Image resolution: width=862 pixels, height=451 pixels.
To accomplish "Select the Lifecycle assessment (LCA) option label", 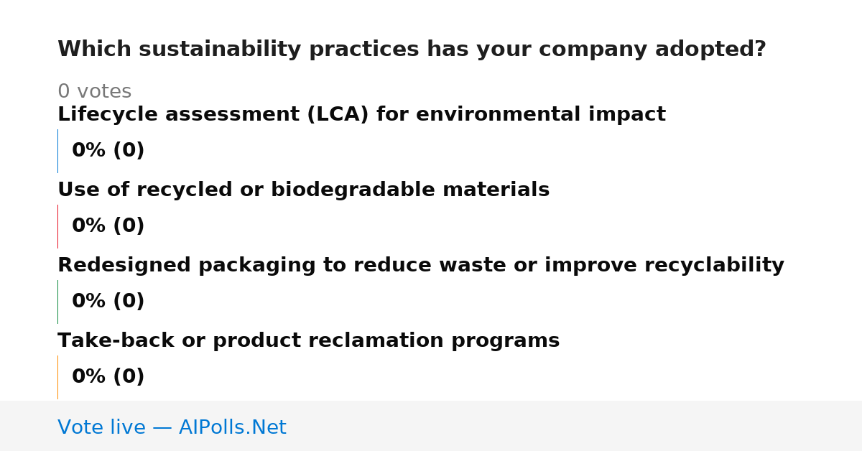I will [361, 115].
